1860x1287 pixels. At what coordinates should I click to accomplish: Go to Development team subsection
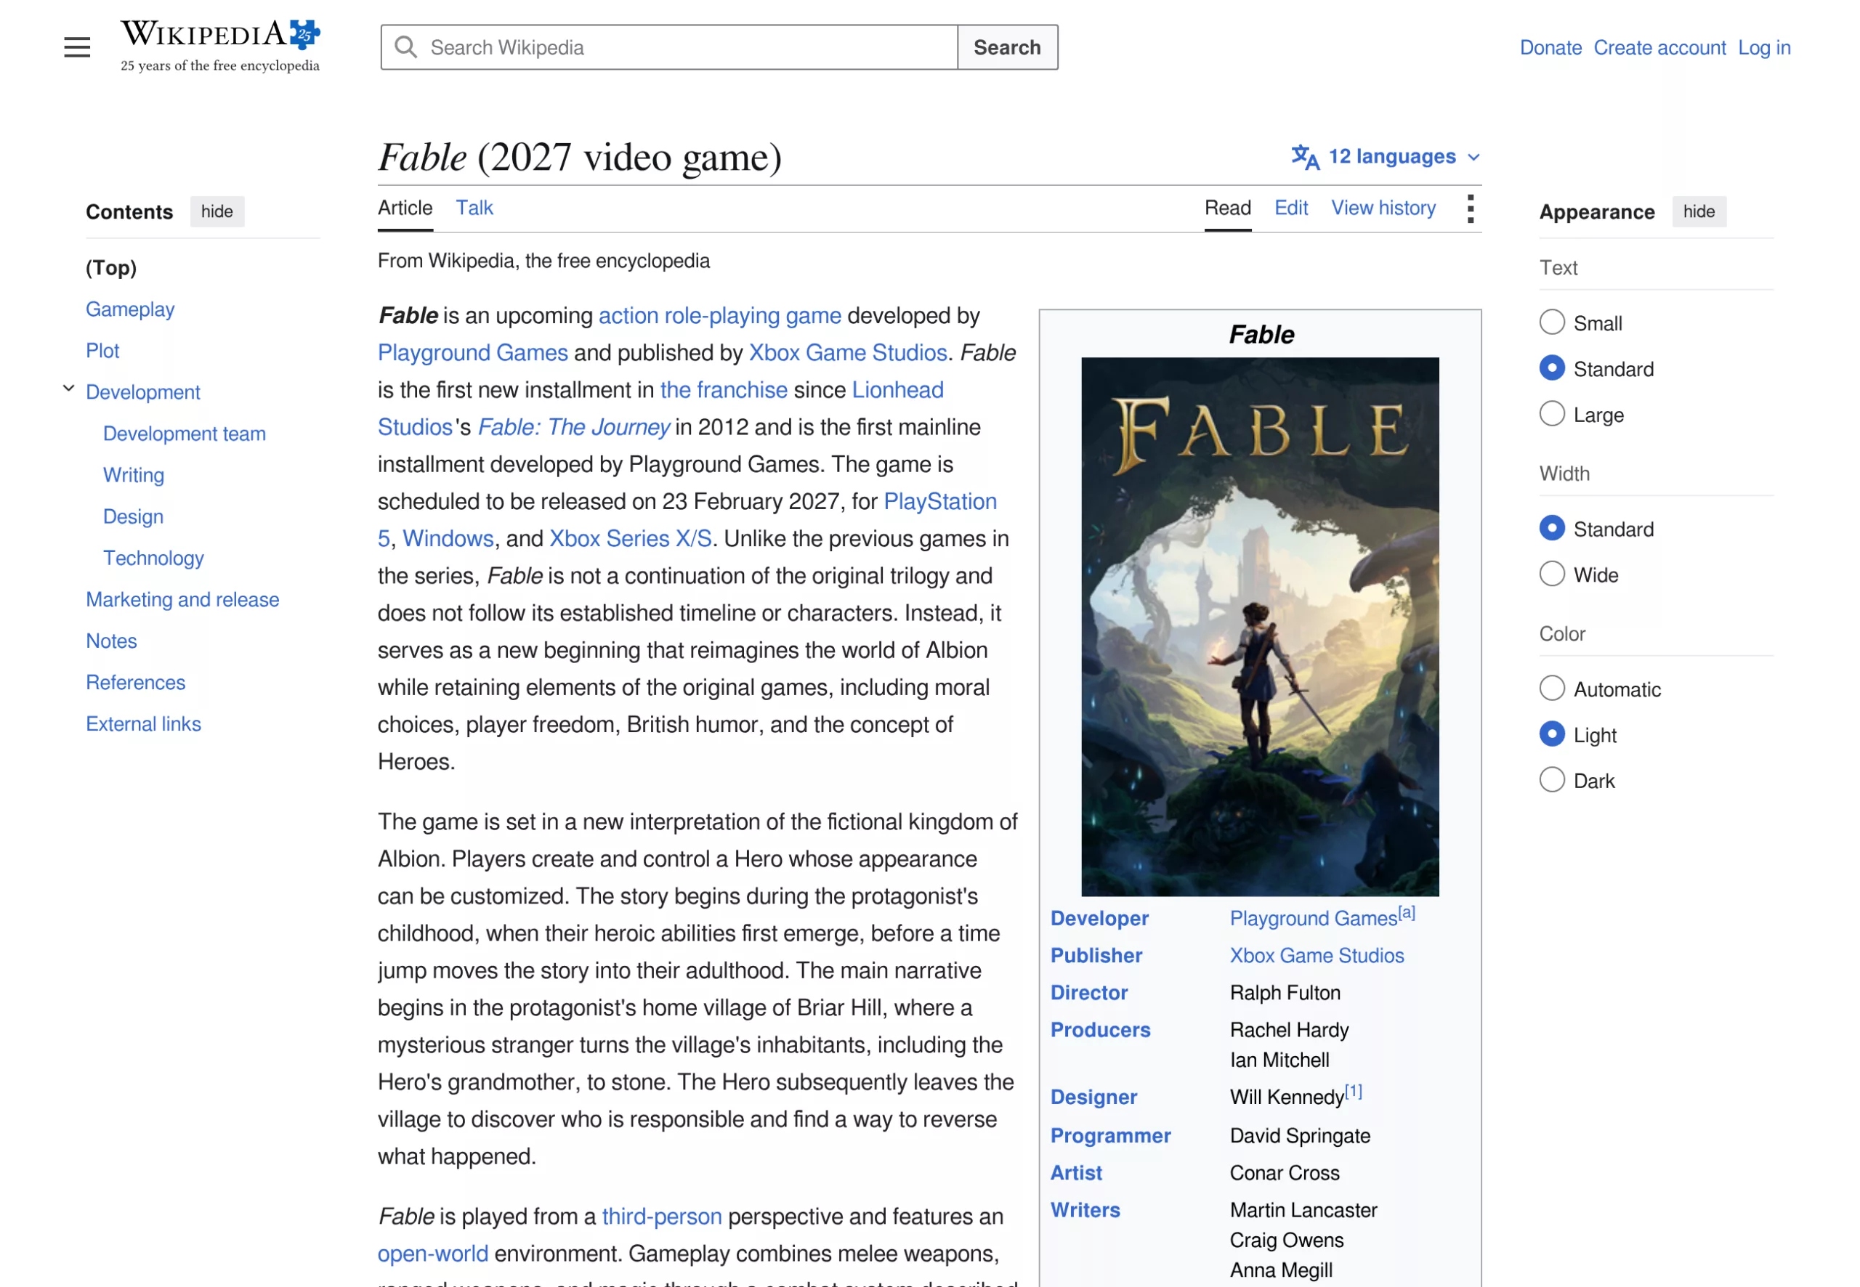click(184, 433)
